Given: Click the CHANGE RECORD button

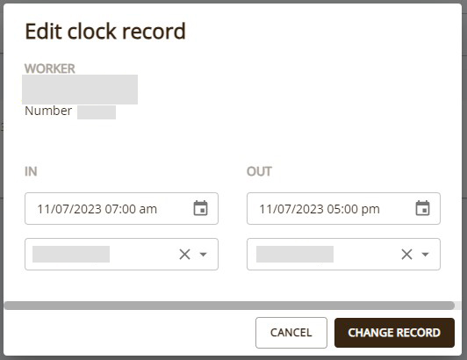Looking at the screenshot, I should tap(394, 333).
